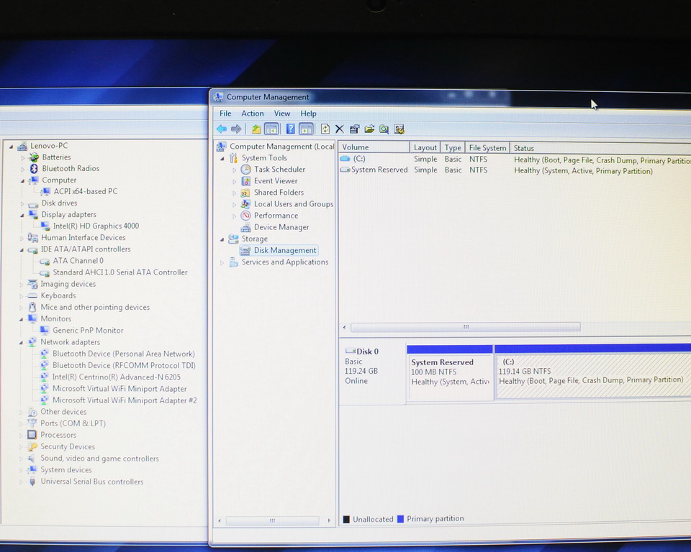691x552 pixels.
Task: Toggle the Show/Hide Console Tree toolbar icon
Action: [x=271, y=129]
